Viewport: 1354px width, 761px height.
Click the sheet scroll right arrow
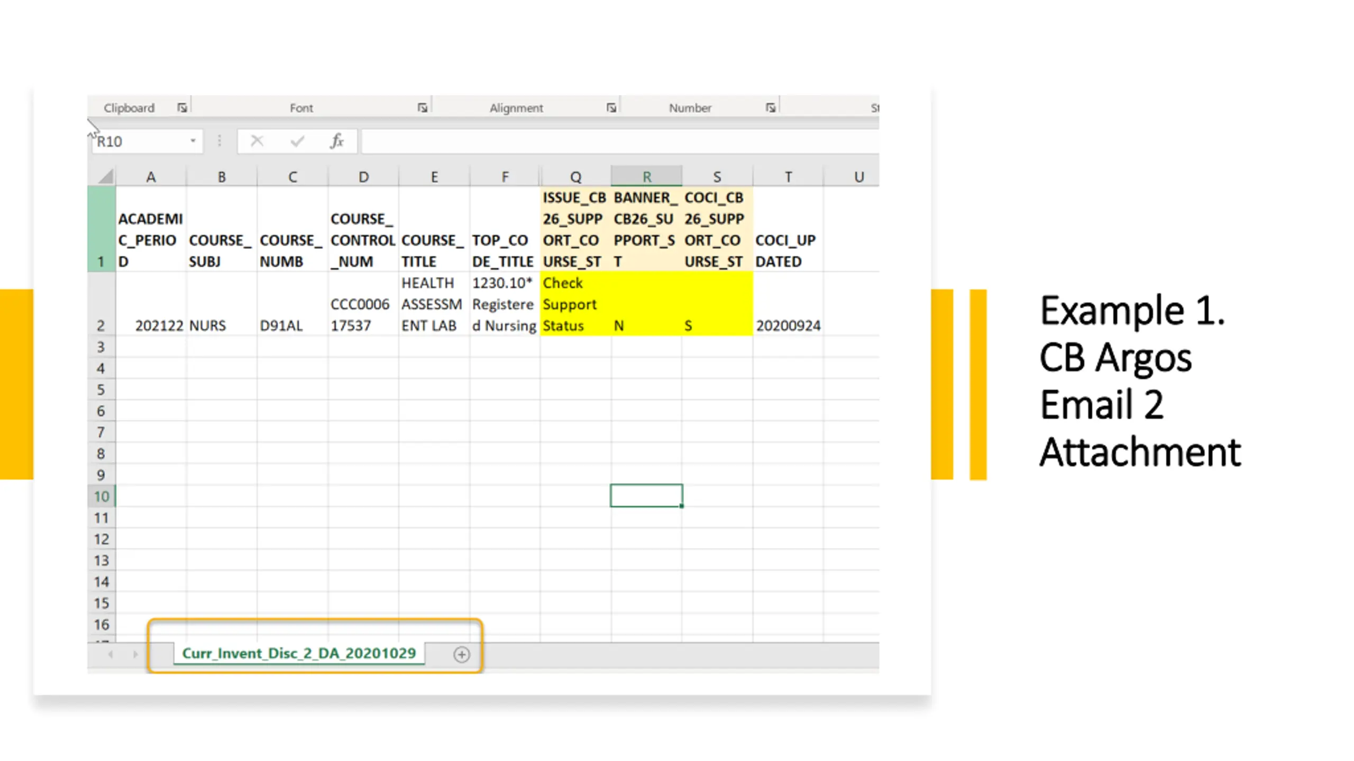[135, 654]
